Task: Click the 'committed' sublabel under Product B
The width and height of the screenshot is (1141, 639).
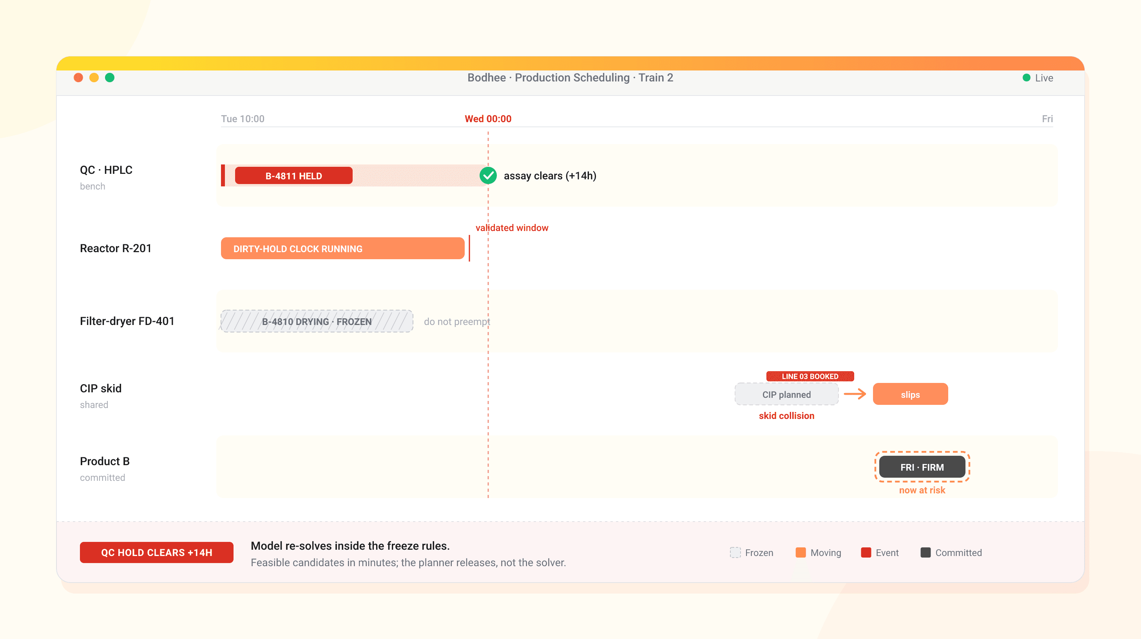Action: (x=103, y=478)
